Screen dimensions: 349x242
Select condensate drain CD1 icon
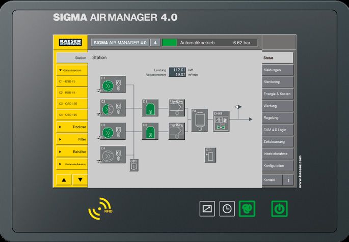click(134, 165)
